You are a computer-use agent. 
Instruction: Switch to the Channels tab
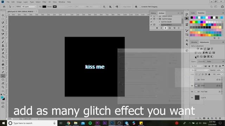coord(201,62)
